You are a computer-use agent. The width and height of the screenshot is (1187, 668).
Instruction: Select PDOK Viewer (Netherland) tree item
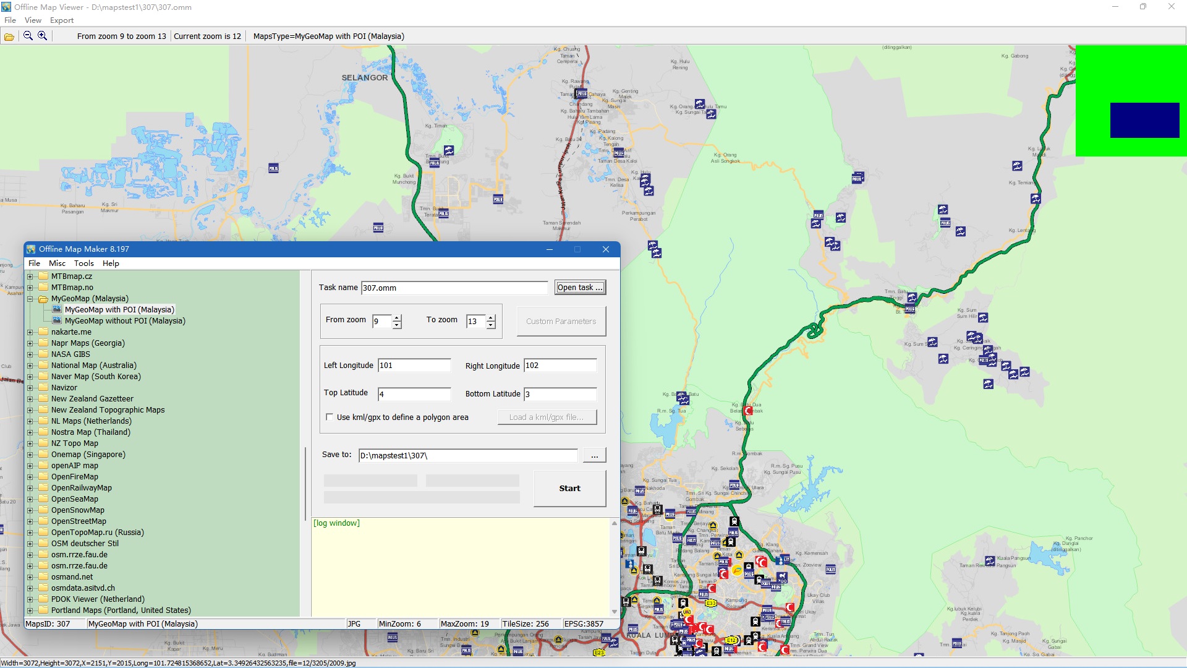98,599
